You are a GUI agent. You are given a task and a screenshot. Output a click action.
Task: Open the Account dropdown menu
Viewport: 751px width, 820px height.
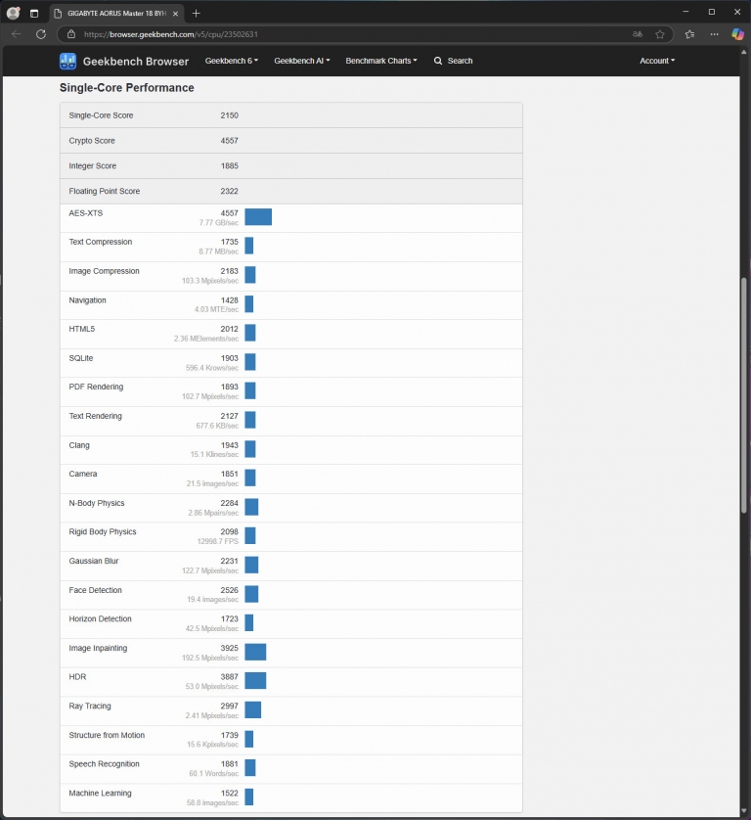pos(657,61)
